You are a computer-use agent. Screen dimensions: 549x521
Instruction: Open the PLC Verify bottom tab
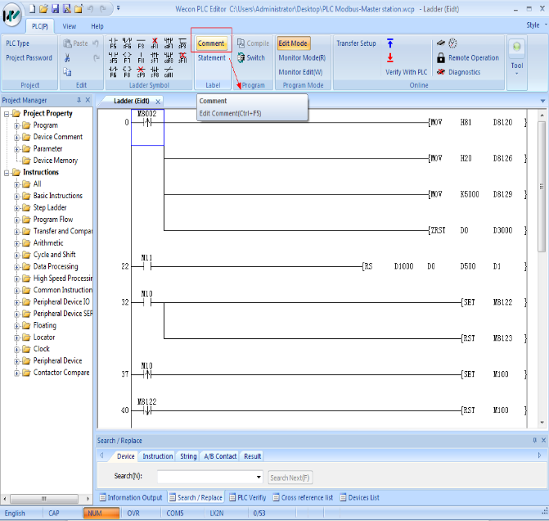(248, 497)
